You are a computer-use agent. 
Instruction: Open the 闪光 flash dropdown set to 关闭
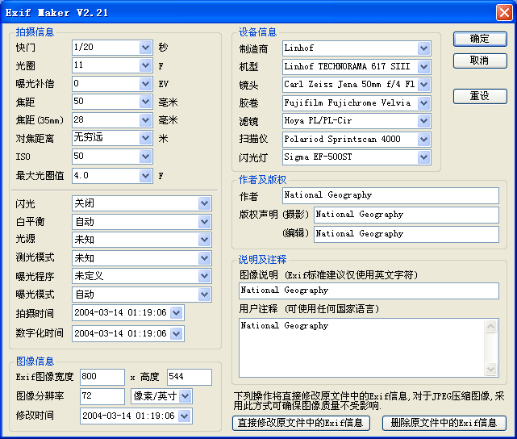pos(204,203)
